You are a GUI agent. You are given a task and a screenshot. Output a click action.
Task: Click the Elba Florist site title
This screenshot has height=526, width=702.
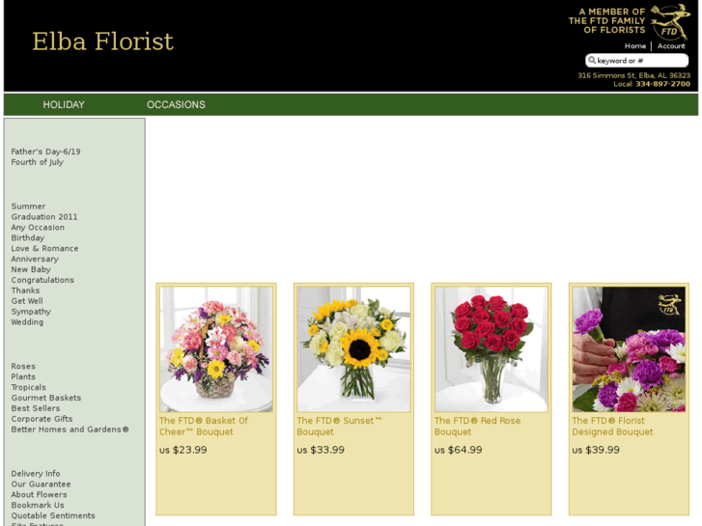coord(102,42)
